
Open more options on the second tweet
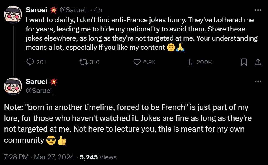(258, 82)
